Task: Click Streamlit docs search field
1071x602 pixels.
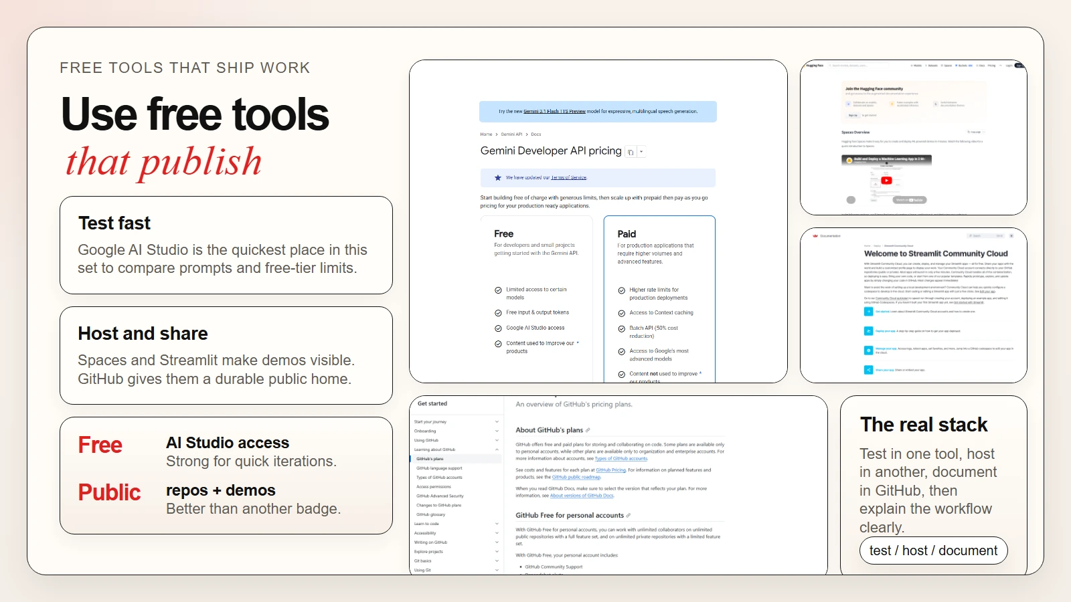Action: (x=985, y=235)
